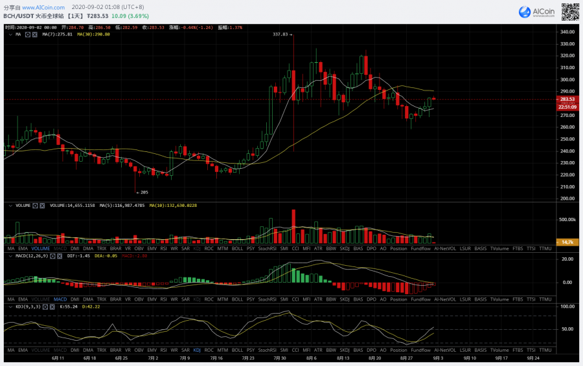Switch MACD panel to DMA indicator
Image resolution: width=583 pixels, height=366 pixels.
pyautogui.click(x=88, y=299)
